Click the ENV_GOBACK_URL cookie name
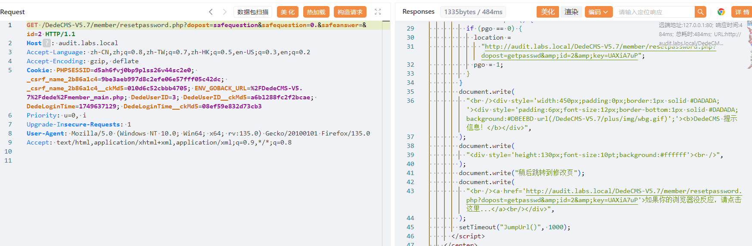This screenshot has width=752, height=246. click(221, 88)
